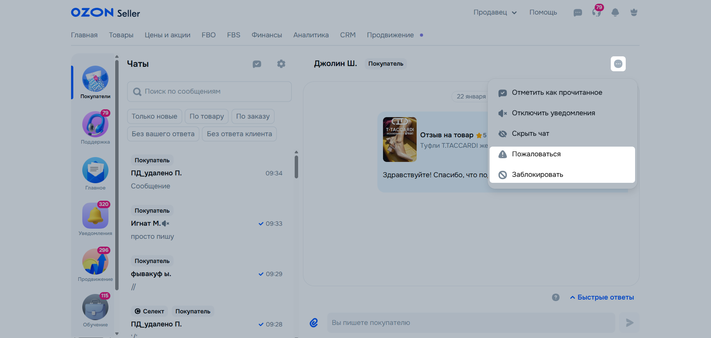
Task: Toggle the Без вашего ответа filter
Action: pos(163,134)
